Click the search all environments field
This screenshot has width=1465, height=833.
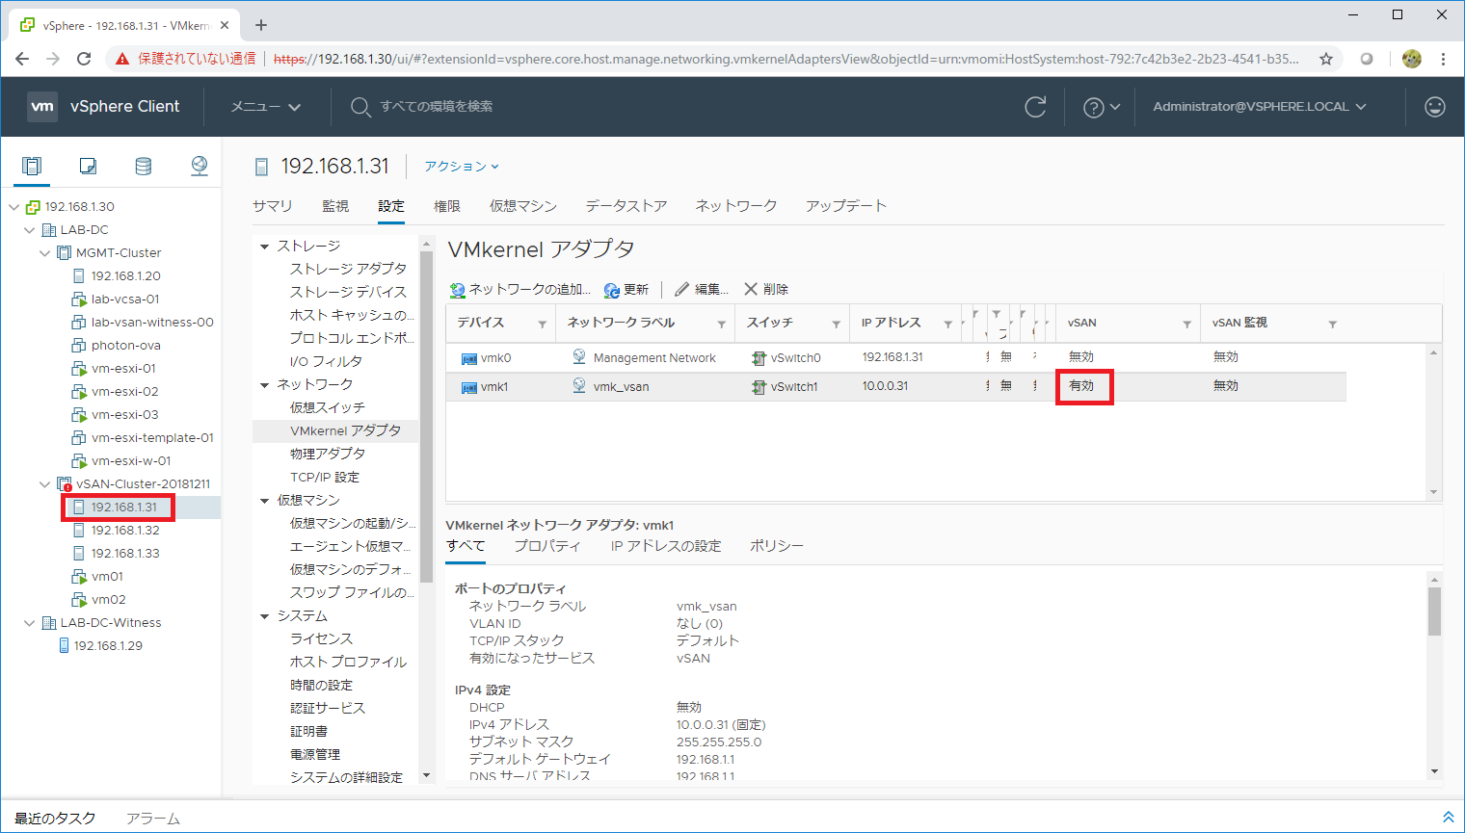tap(437, 107)
